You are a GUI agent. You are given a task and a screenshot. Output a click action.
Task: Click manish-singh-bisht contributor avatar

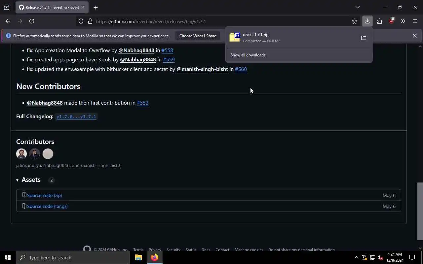coord(48,154)
